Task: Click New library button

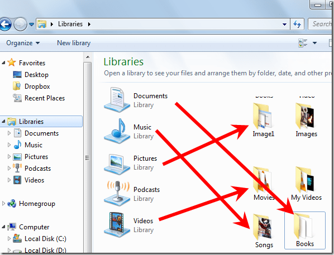Action: [74, 43]
